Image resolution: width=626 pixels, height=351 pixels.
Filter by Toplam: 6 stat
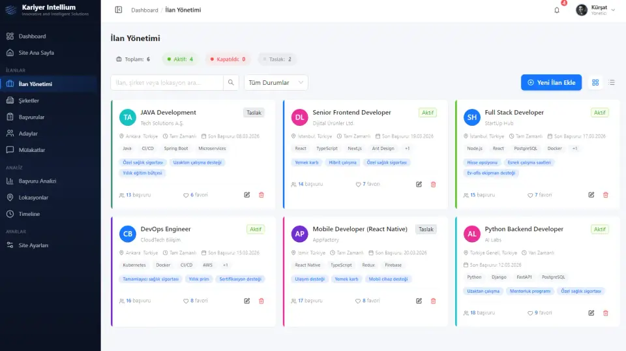tap(133, 59)
